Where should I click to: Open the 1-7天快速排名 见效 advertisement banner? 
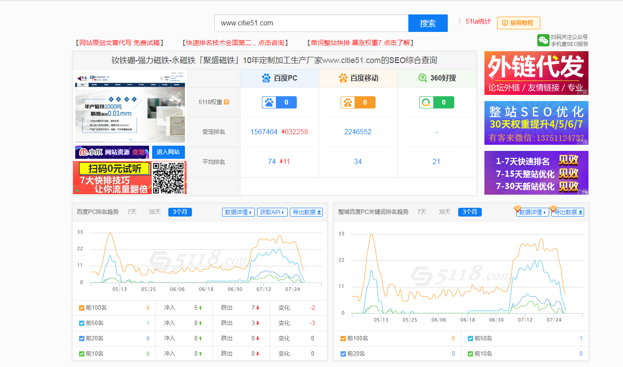(536, 173)
